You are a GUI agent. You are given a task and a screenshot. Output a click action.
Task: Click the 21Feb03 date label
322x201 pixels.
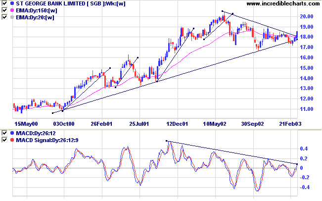coord(290,124)
